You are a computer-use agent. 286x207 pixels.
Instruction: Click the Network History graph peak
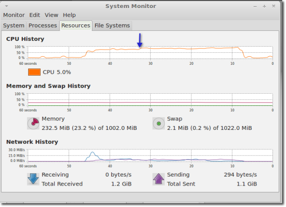click(92, 153)
